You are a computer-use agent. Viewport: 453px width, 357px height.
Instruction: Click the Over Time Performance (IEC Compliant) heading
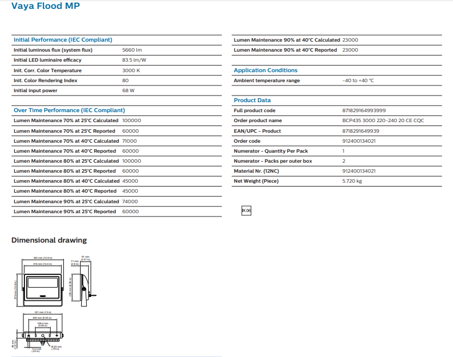(x=69, y=110)
